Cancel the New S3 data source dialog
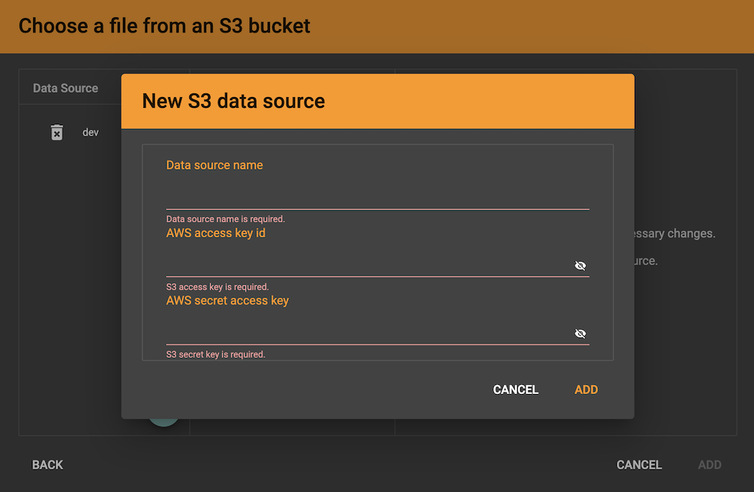The height and width of the screenshot is (492, 754). [x=515, y=390]
